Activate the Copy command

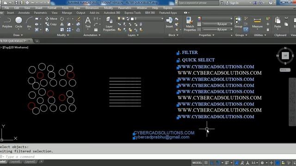tap(51, 24)
